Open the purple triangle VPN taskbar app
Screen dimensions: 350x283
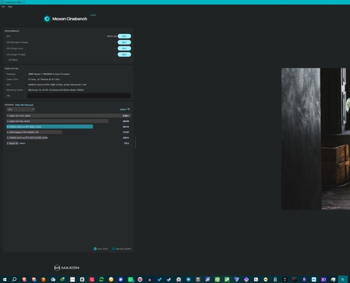(x=237, y=280)
